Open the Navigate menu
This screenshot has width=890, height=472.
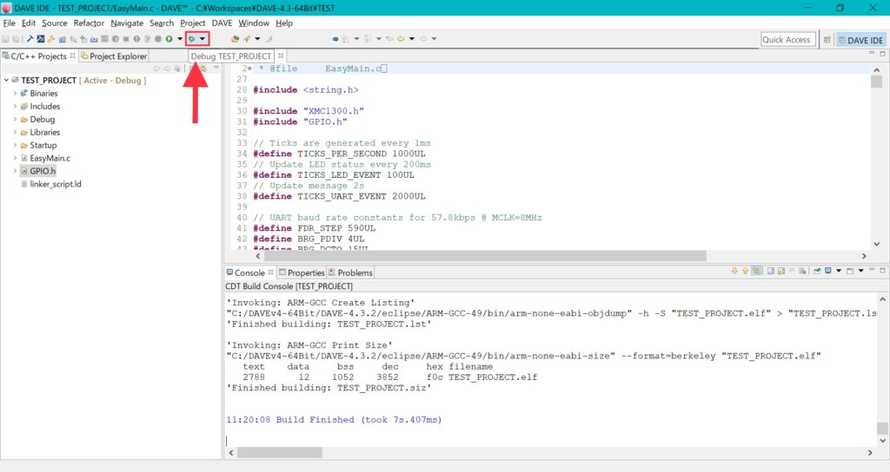127,23
